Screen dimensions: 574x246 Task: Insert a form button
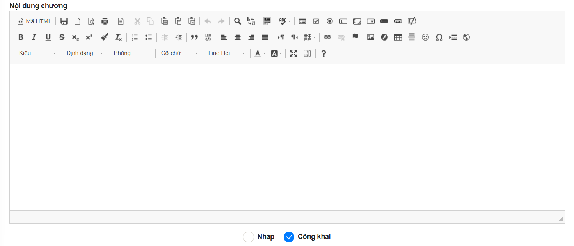click(384, 21)
